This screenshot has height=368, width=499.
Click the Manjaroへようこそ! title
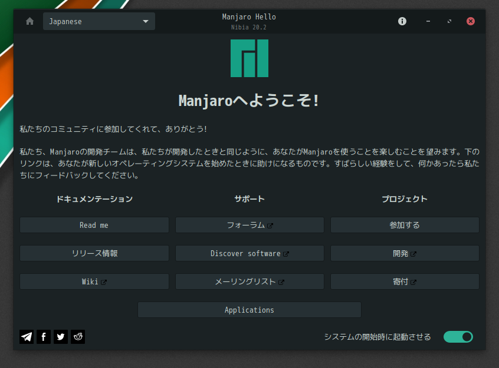pyautogui.click(x=249, y=101)
